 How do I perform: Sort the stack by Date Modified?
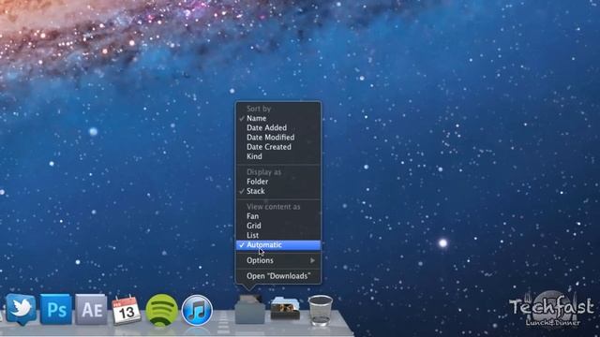(x=278, y=138)
